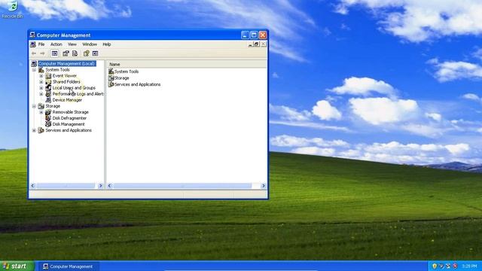Open the File menu

tap(41, 44)
